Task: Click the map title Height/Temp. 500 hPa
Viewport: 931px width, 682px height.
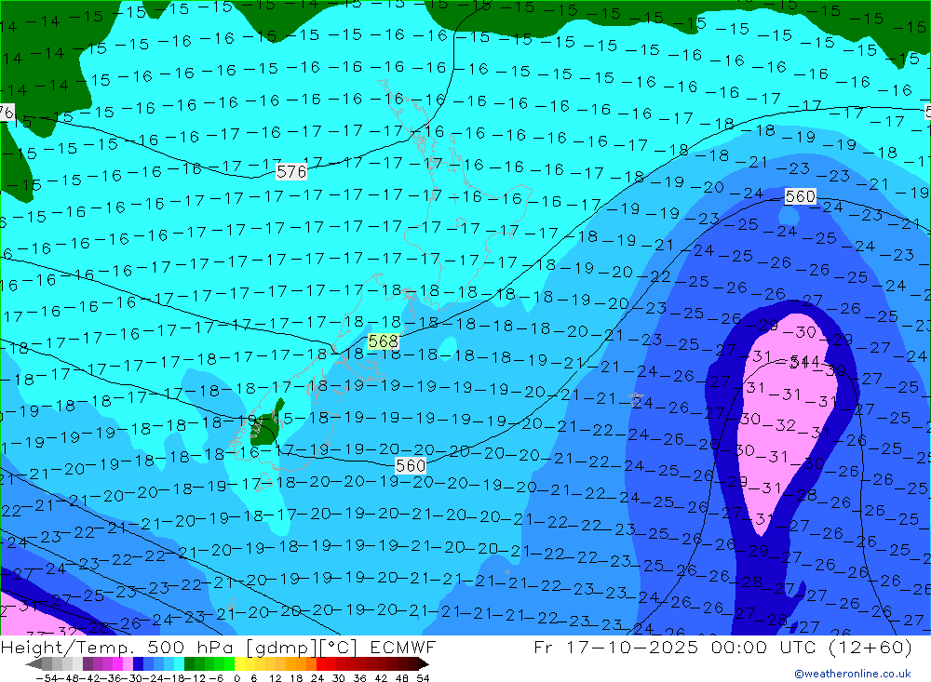Action: point(119,647)
